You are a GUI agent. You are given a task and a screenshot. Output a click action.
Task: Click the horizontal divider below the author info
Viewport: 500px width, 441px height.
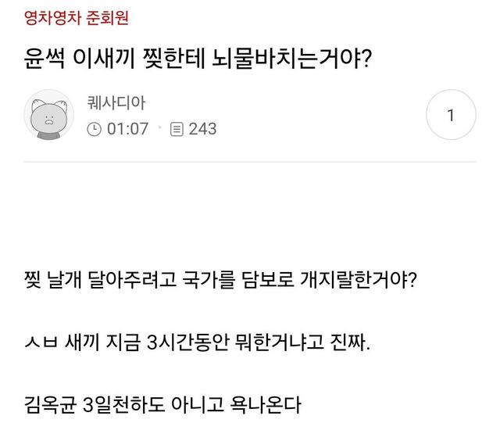[250, 163]
